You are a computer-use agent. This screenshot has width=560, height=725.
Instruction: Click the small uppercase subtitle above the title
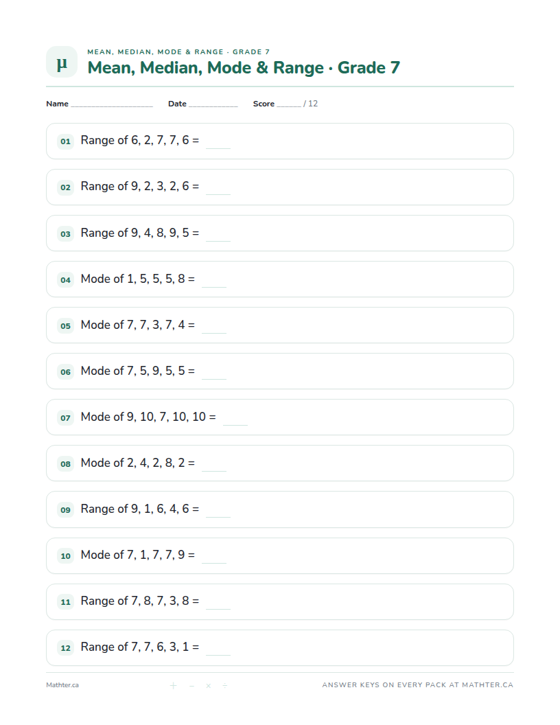178,51
